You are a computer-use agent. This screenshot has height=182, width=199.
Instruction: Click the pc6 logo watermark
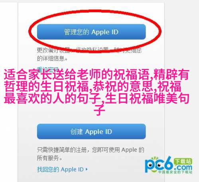tap(169, 165)
